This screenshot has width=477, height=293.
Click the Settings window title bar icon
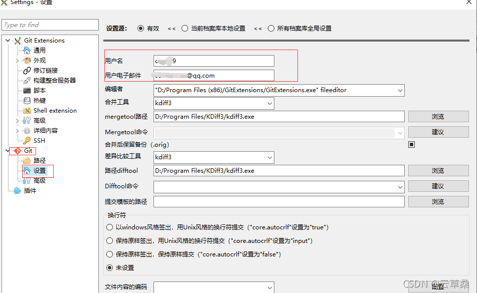pyautogui.click(x=4, y=3)
